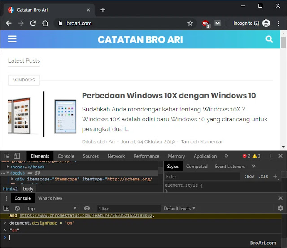The height and width of the screenshot is (248, 287).
Task: Click the Tambah Komentar link
Action: [x=202, y=141]
